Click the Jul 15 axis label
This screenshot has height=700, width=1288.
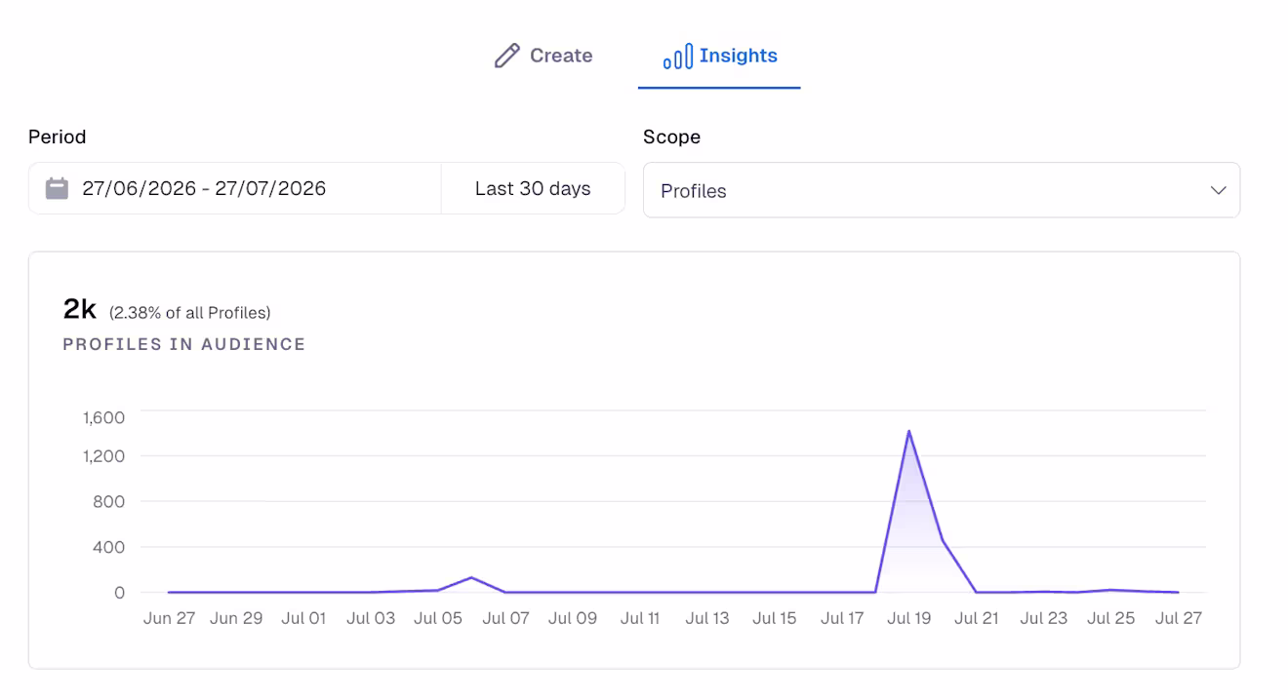click(775, 618)
